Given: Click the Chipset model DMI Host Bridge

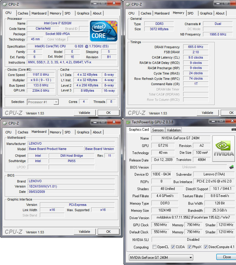Looking at the screenshot, I should pos(72,156).
